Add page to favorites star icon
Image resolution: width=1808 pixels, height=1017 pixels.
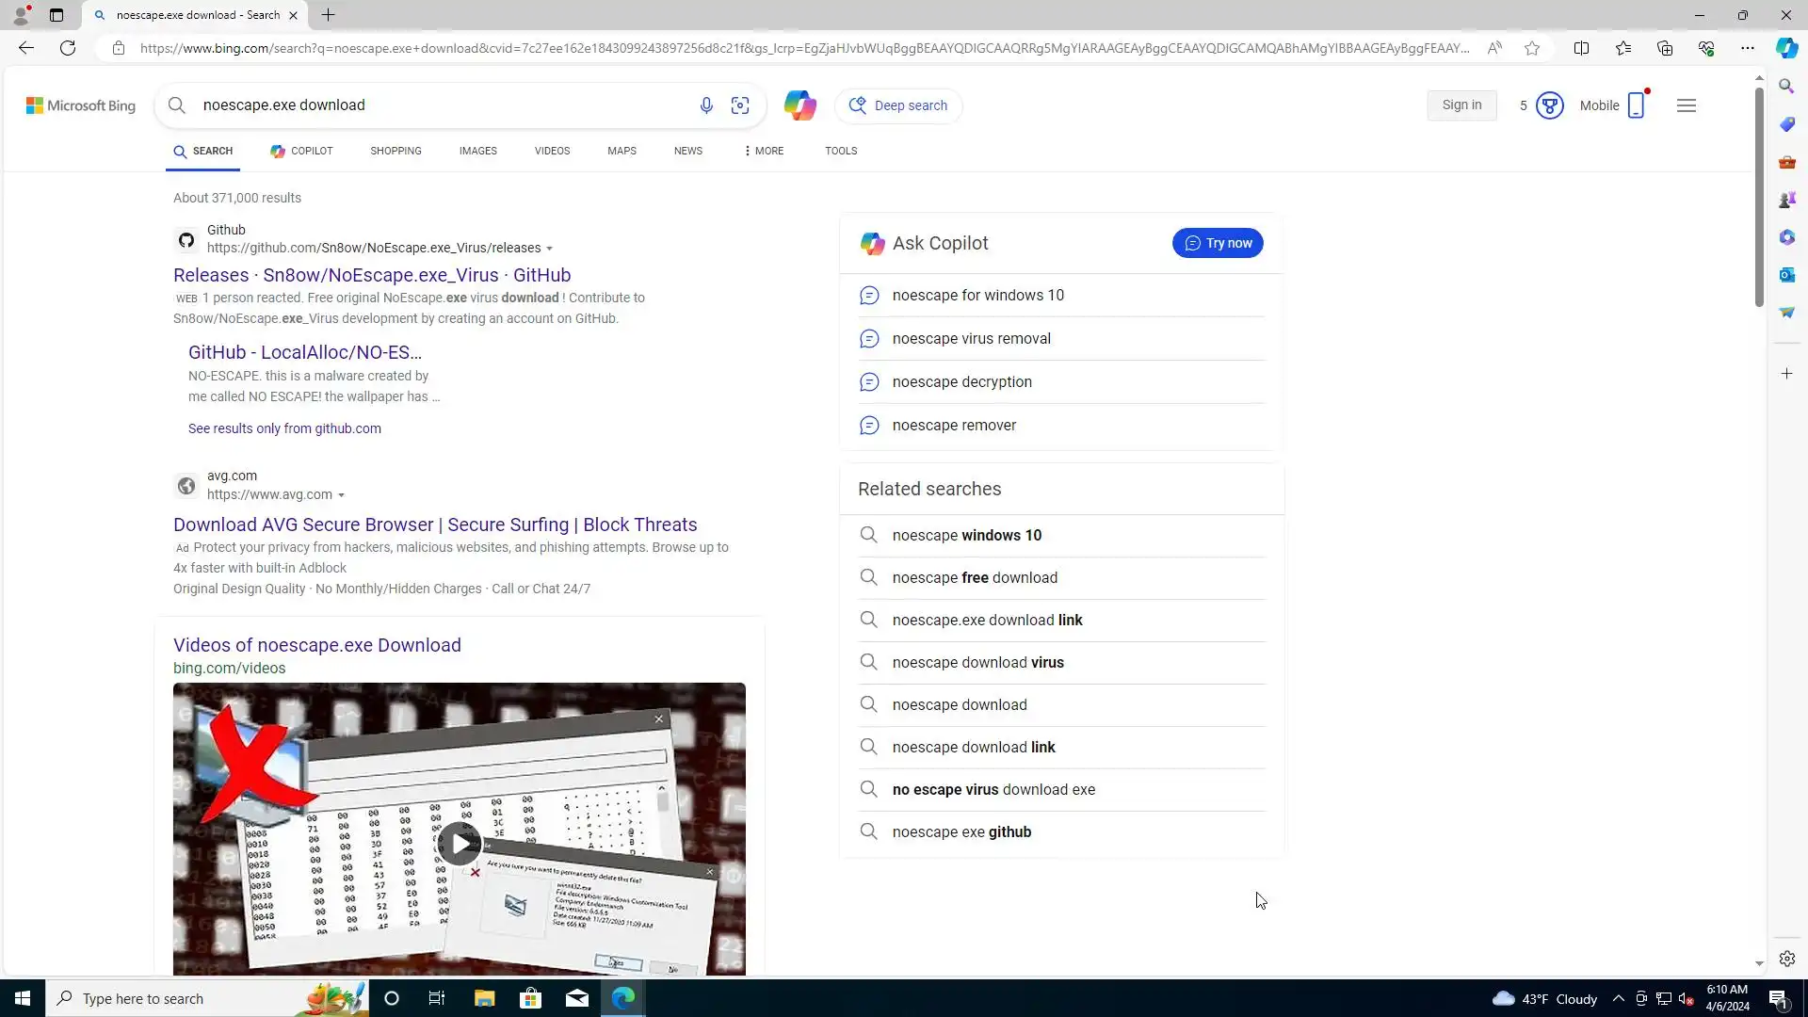1532,48
